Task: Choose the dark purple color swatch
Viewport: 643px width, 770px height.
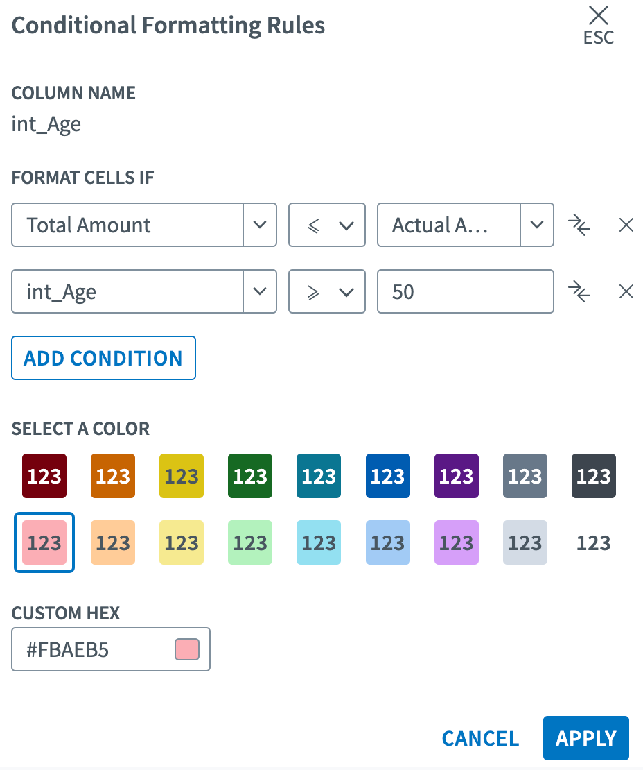Action: [x=456, y=476]
